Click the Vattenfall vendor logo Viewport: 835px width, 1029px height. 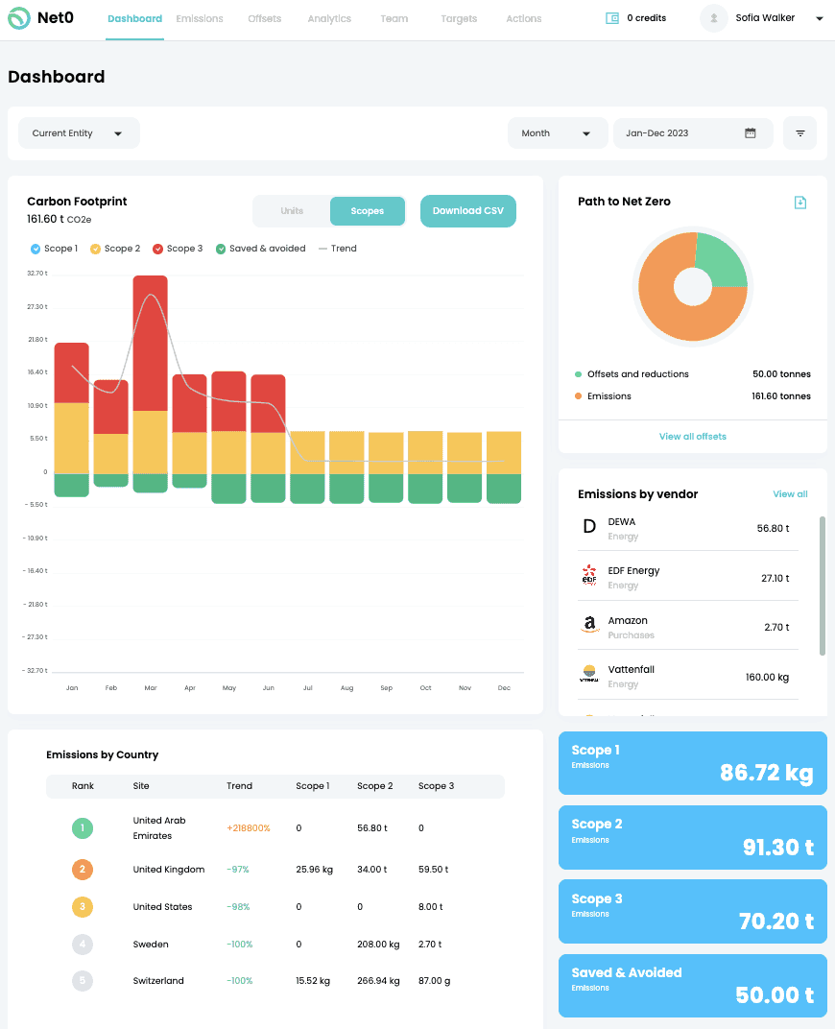pos(587,676)
